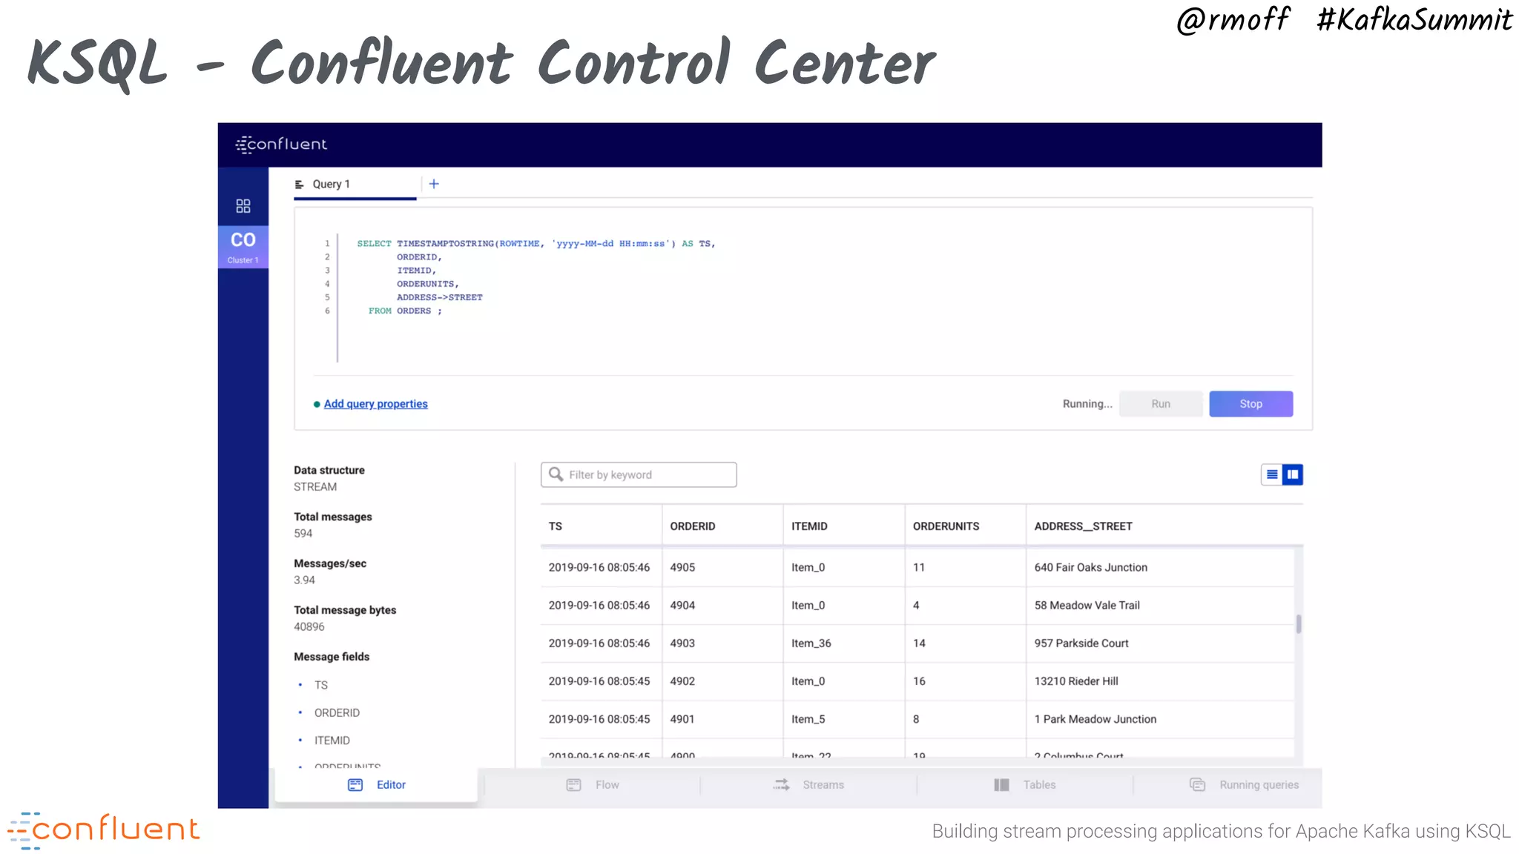
Task: Switch to column table view icon
Action: click(1293, 474)
